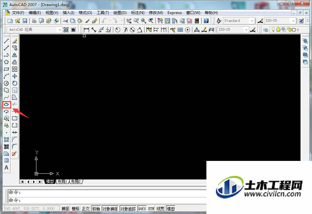Select the Array tool
This screenshot has width=312, height=214.
point(15,69)
